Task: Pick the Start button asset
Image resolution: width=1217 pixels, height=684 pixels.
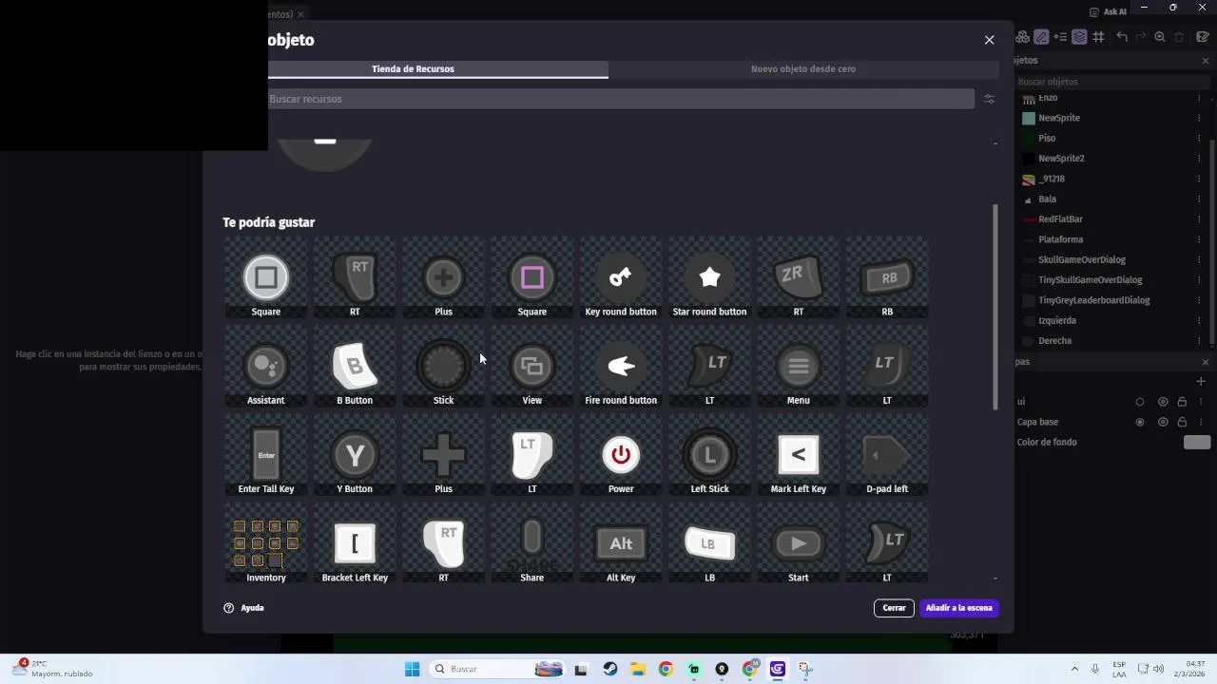Action: point(799,542)
